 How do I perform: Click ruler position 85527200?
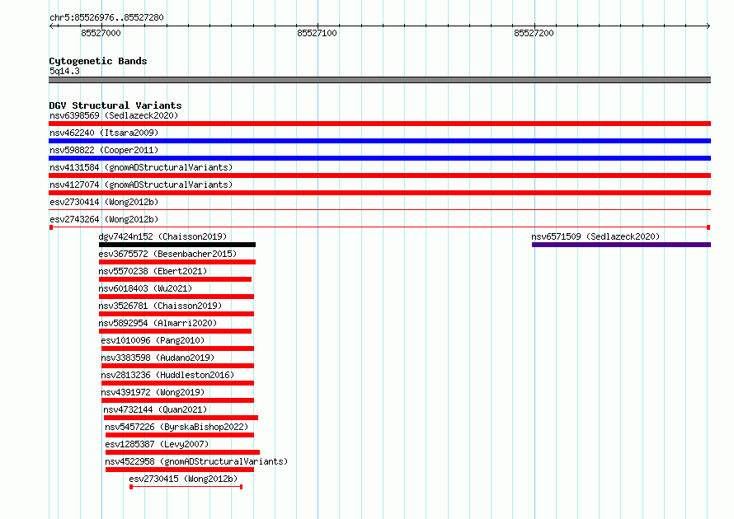pyautogui.click(x=534, y=33)
